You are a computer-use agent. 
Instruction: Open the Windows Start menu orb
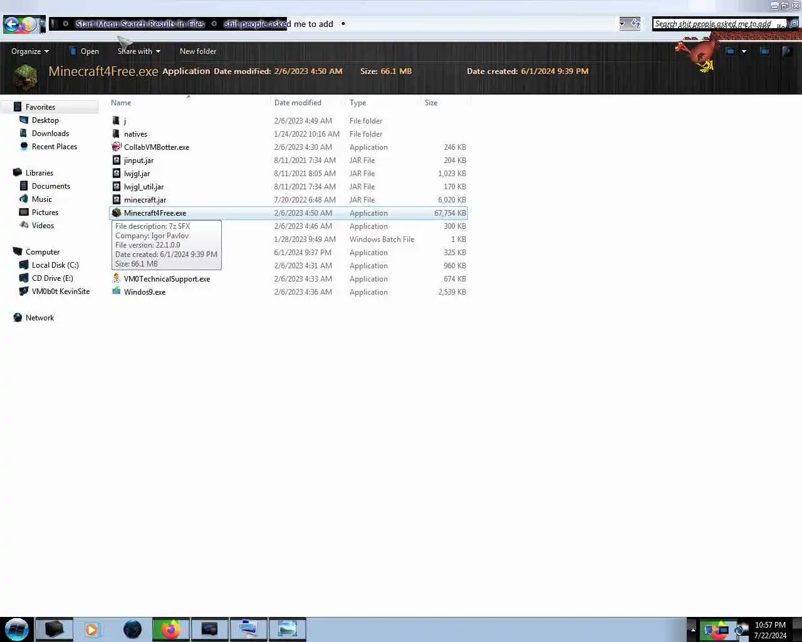click(16, 629)
